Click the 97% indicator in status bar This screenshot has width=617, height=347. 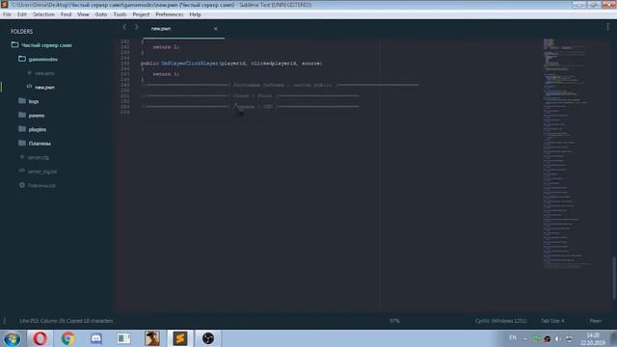(394, 321)
